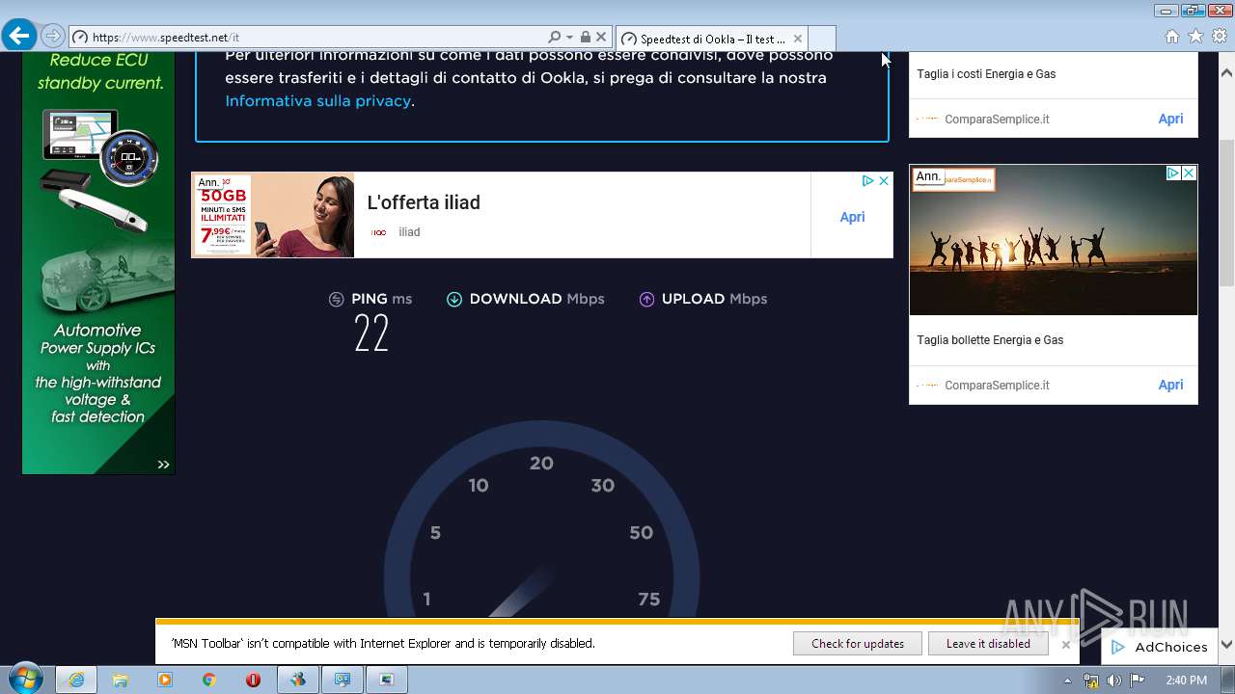Expand the address bar dropdown arrow
Screen dimensions: 1235x694
point(569,38)
